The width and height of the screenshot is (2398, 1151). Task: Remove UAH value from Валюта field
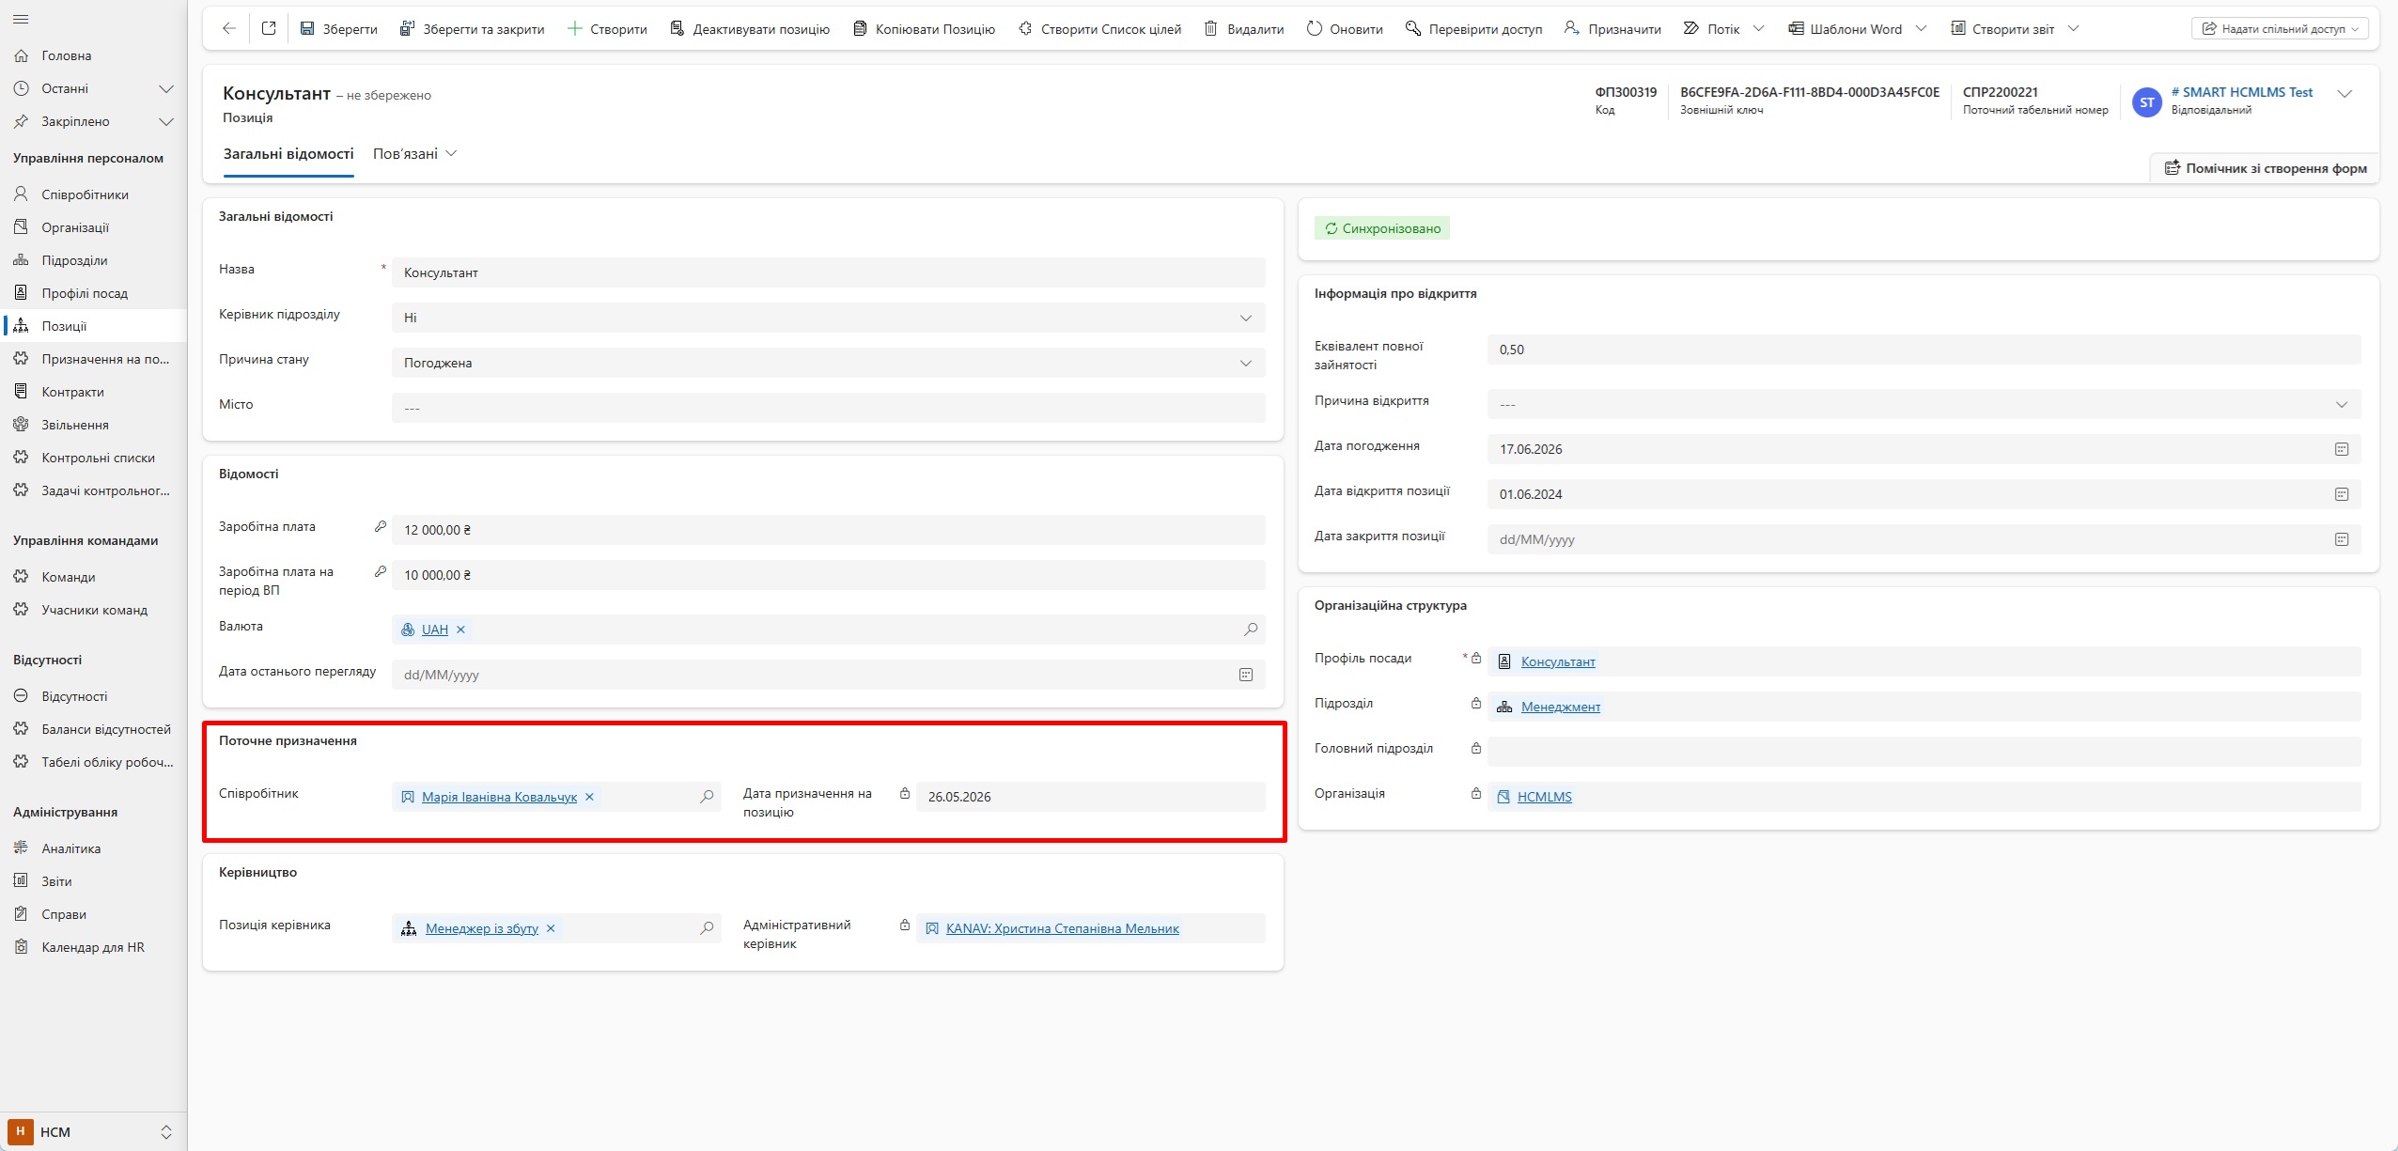click(460, 630)
